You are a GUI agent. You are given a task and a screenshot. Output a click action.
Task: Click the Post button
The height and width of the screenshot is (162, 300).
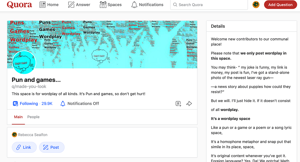point(52,147)
